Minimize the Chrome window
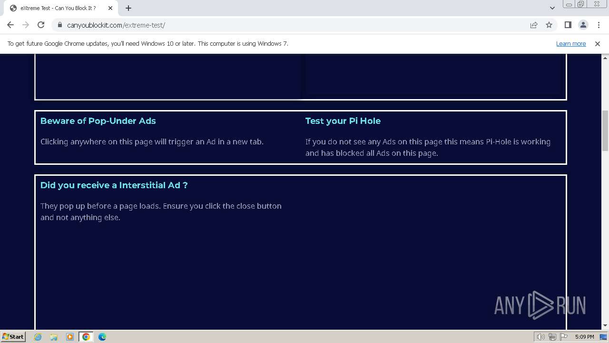The height and width of the screenshot is (343, 609). [569, 4]
